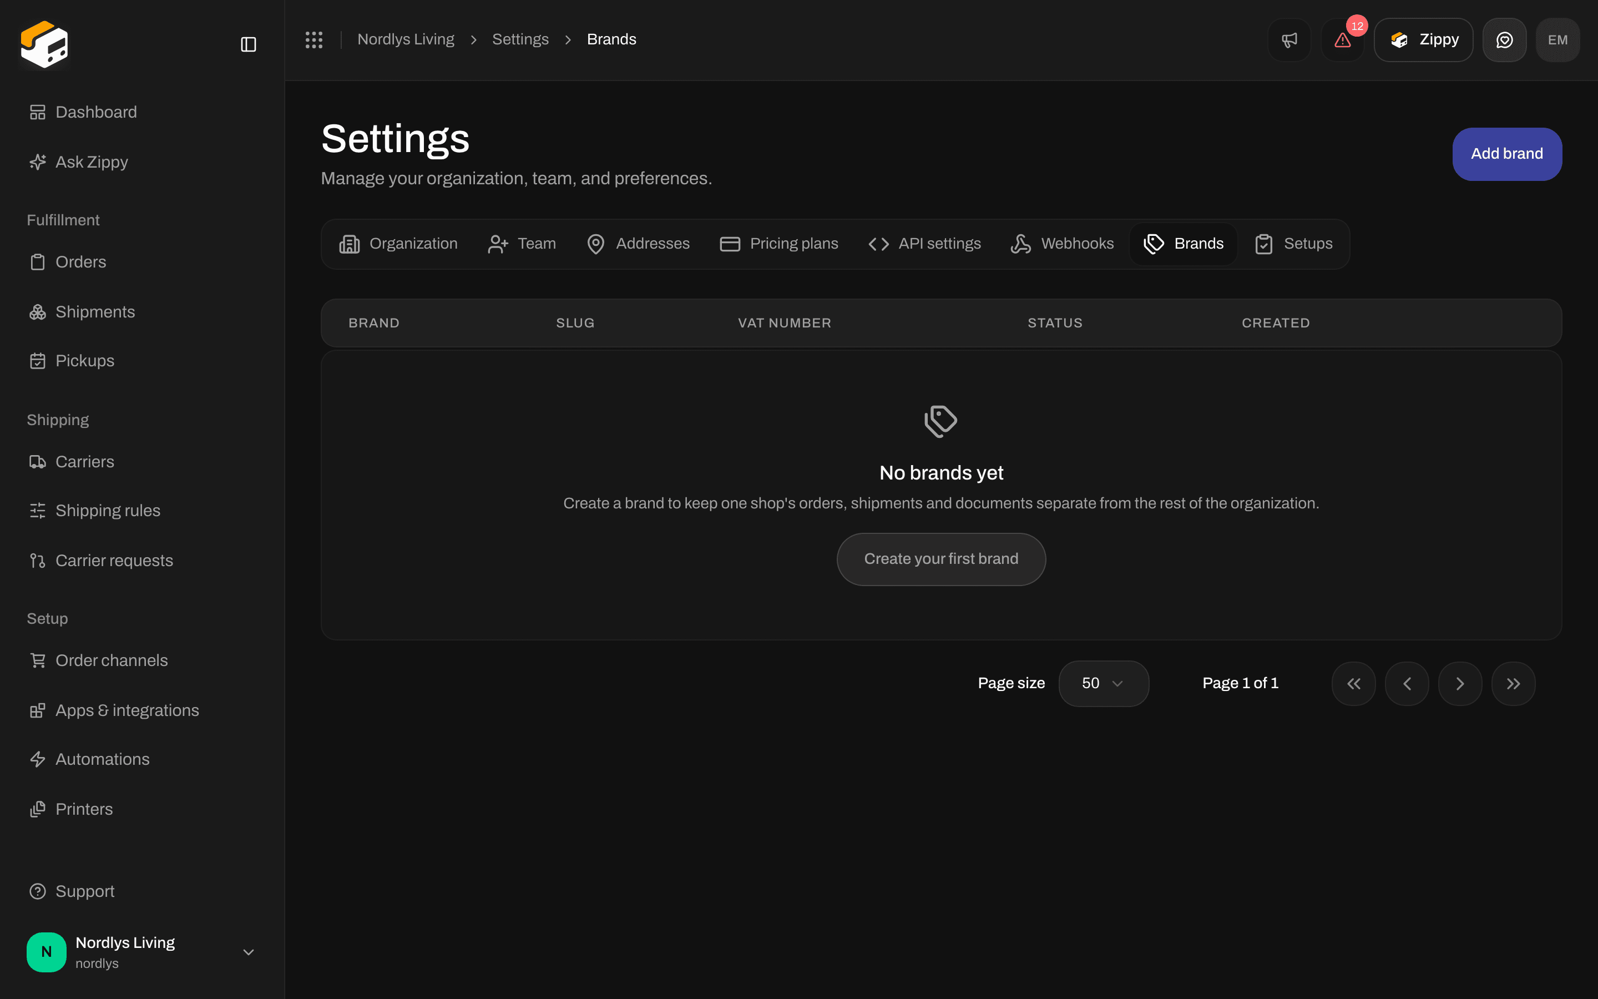Click the Printers icon in sidebar

pyautogui.click(x=38, y=809)
